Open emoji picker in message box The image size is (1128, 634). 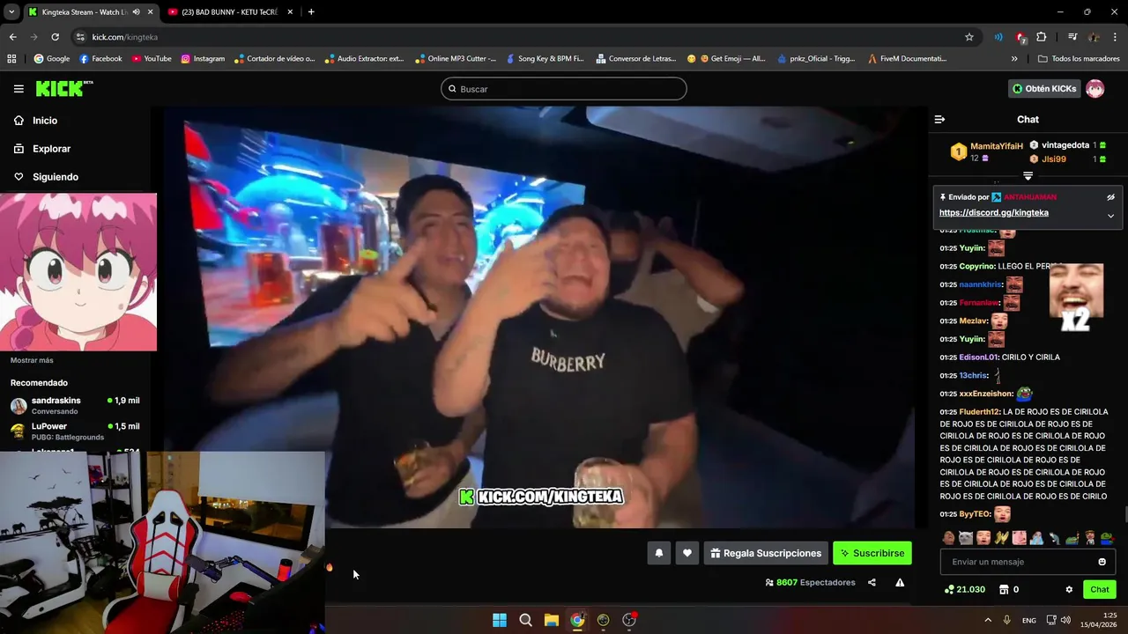pyautogui.click(x=1102, y=562)
